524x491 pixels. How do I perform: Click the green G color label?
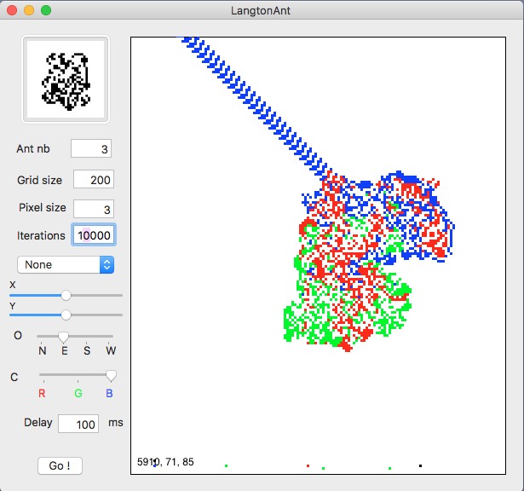coord(78,393)
